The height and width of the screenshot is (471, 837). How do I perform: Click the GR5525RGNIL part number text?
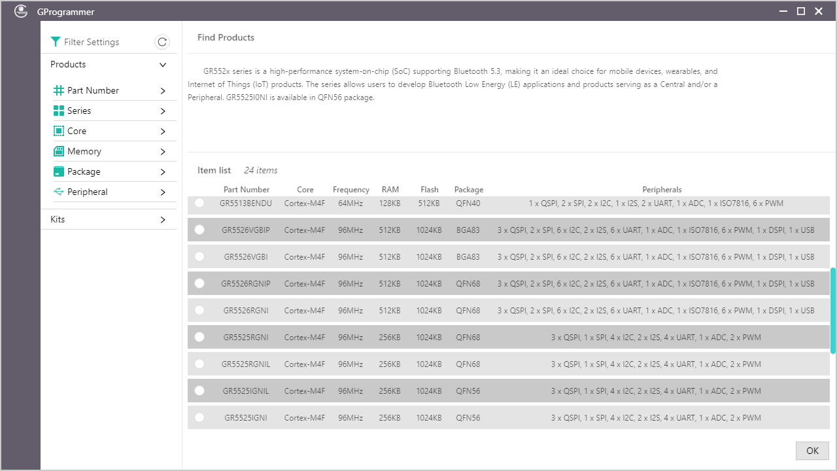246,364
